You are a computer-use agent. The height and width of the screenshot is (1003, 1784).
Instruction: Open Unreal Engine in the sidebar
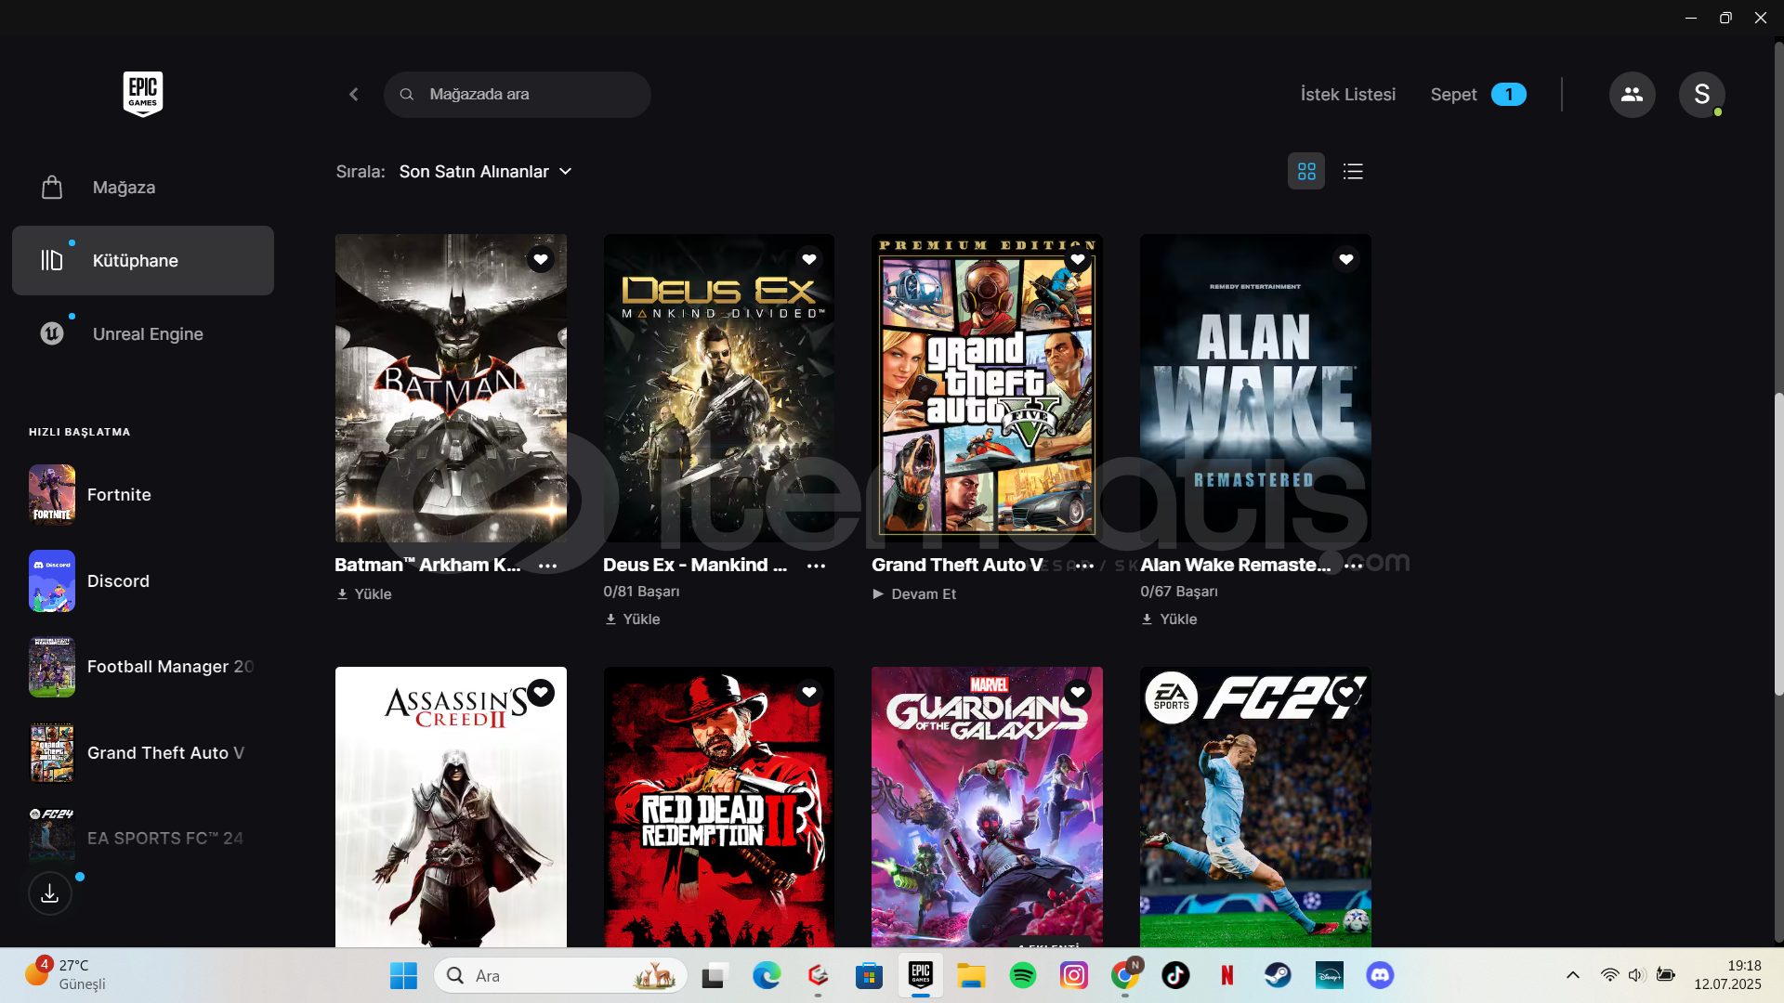[143, 334]
